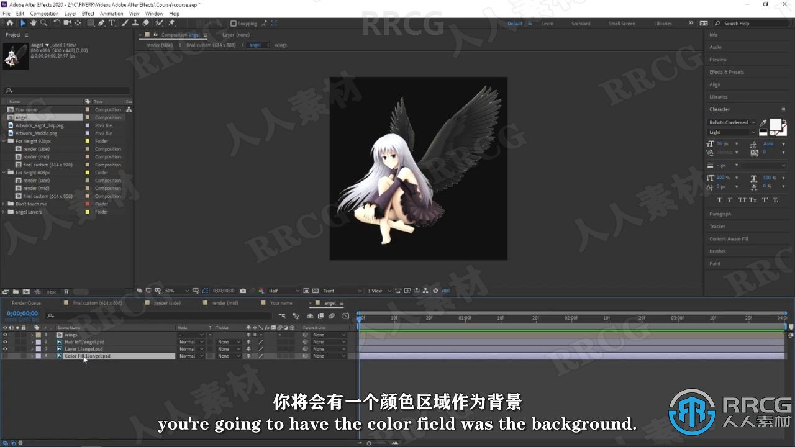The height and width of the screenshot is (447, 795).
Task: Open the 50% magnification dropdown
Action: pos(176,291)
